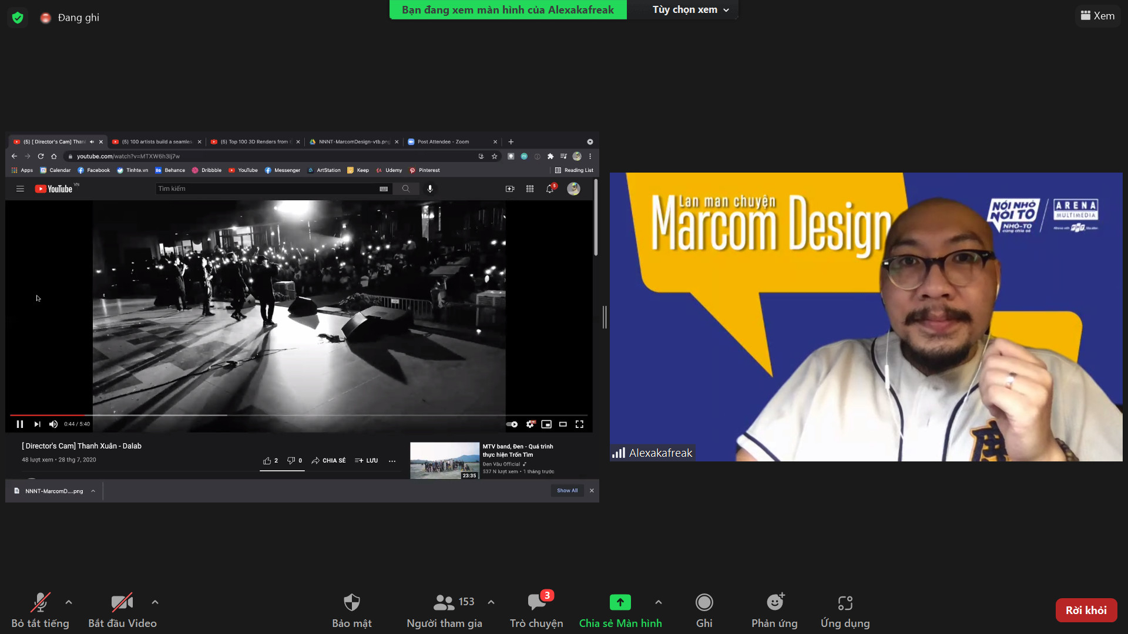The width and height of the screenshot is (1128, 634).
Task: Click green encryption shield icon
Action: pyautogui.click(x=18, y=18)
